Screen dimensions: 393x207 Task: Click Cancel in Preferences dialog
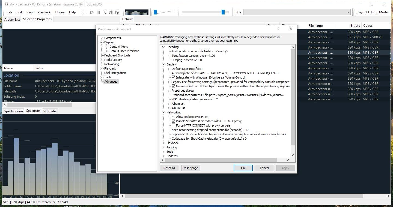(264, 168)
